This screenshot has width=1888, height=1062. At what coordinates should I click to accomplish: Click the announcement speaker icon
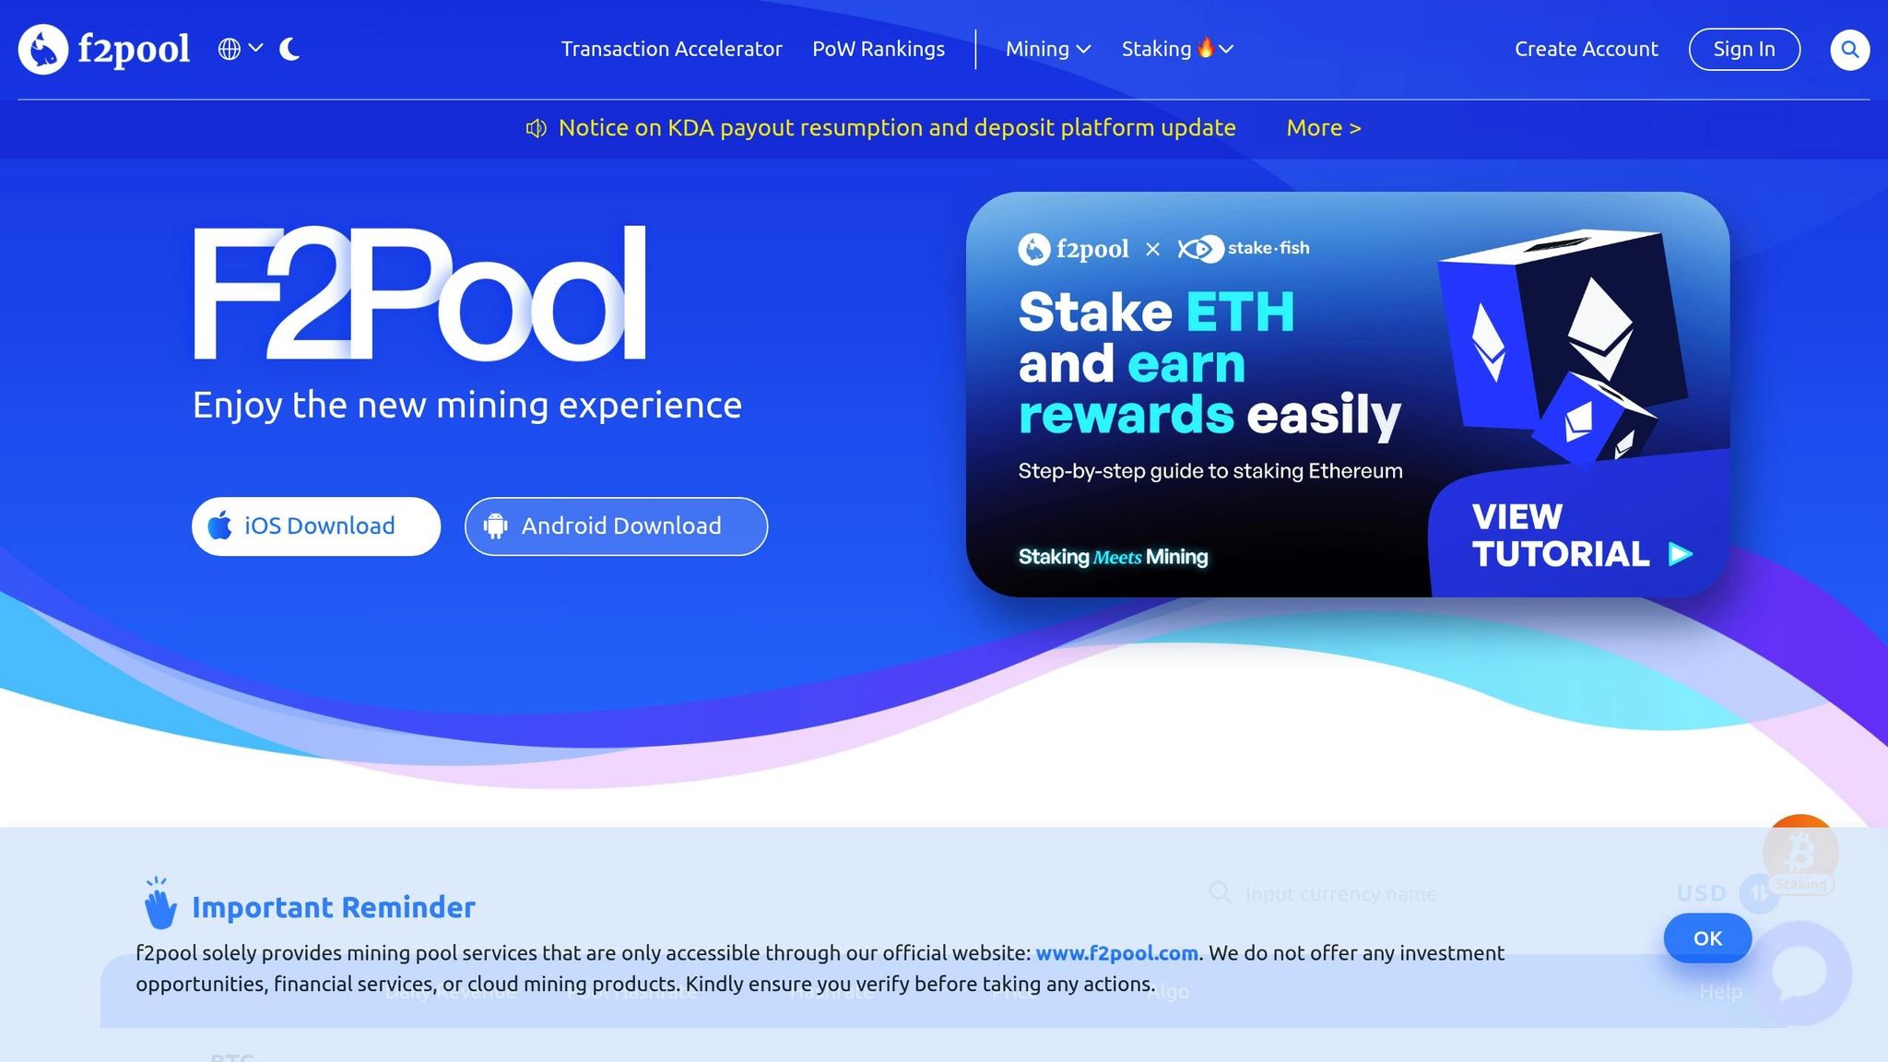(x=536, y=128)
